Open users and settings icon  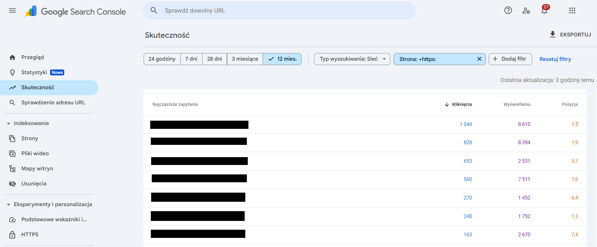point(526,11)
